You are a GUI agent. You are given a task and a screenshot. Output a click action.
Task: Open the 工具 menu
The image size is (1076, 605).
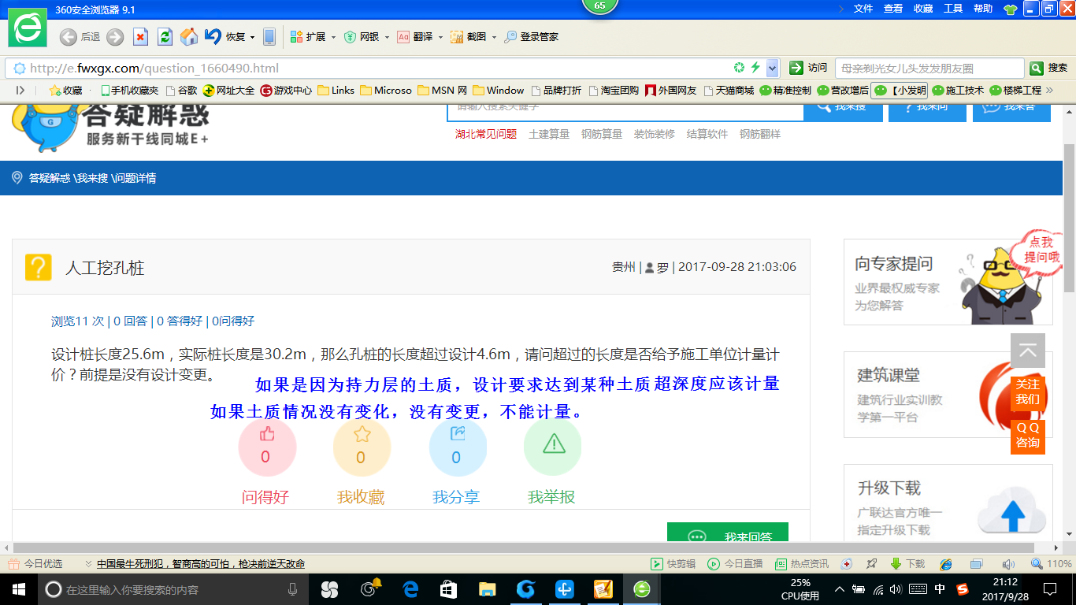(x=953, y=9)
